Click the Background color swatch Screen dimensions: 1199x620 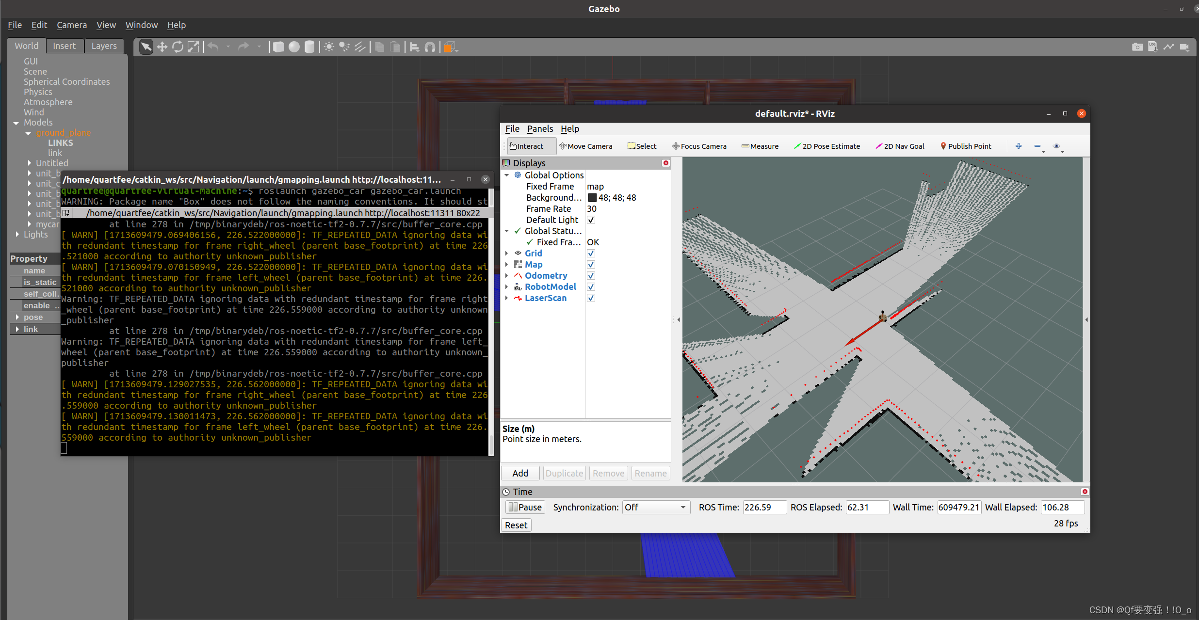click(592, 198)
